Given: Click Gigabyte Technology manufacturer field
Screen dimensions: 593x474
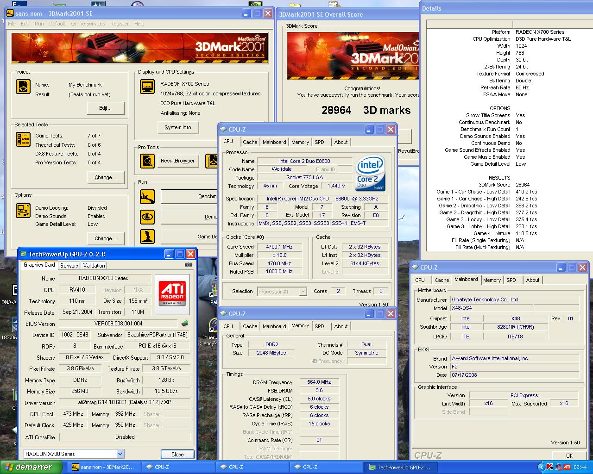Looking at the screenshot, I should click(x=515, y=299).
